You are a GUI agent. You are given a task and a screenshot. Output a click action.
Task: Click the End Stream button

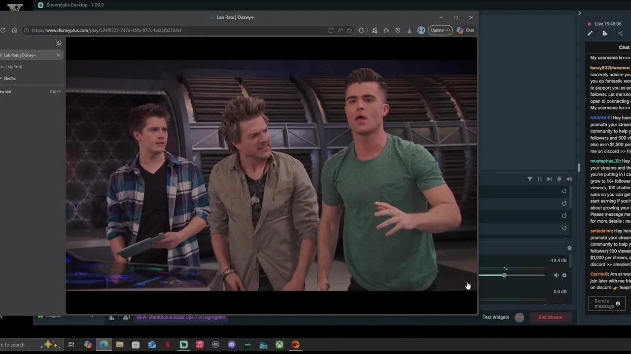(550, 317)
